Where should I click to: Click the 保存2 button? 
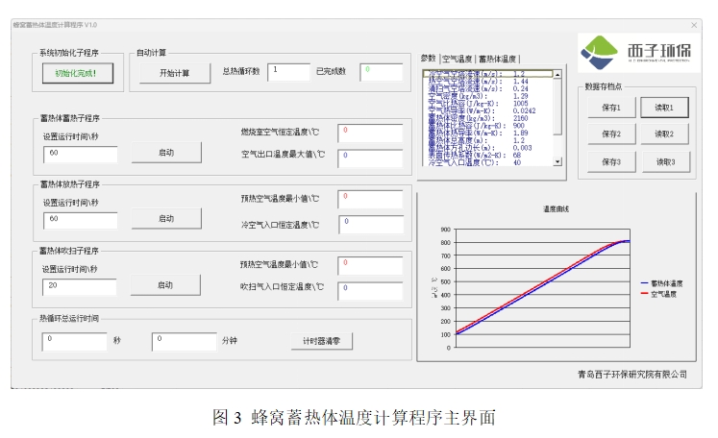click(611, 134)
